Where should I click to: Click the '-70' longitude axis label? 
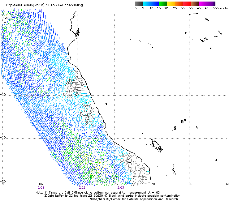[152, 184]
